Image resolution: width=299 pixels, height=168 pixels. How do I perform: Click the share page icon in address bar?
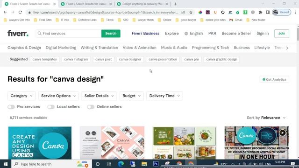pos(183,13)
